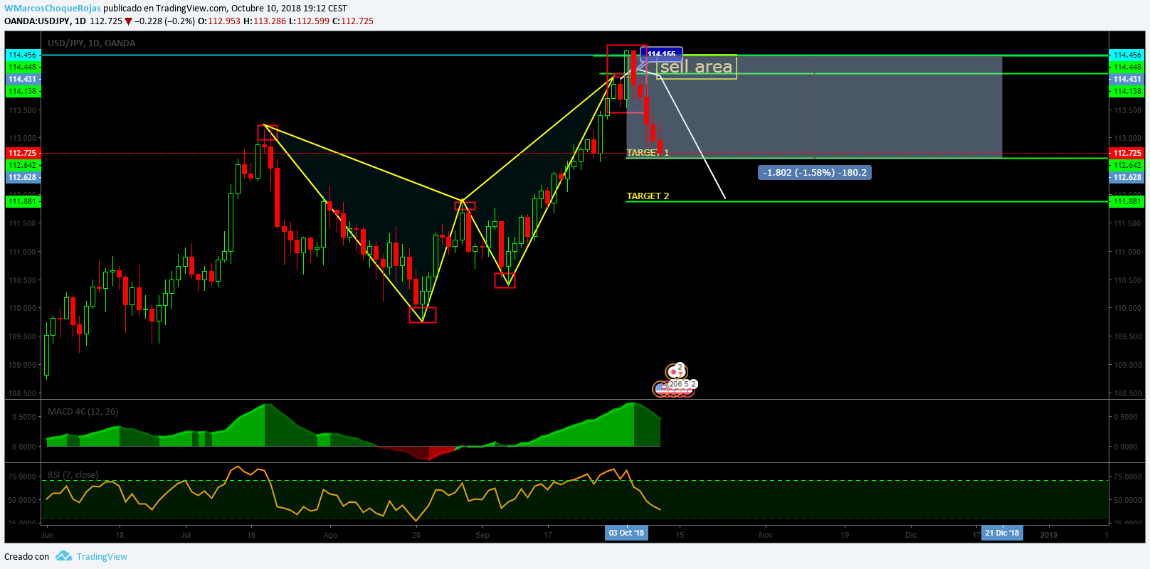
Task: Open the TradingView link in footer
Action: tap(102, 556)
